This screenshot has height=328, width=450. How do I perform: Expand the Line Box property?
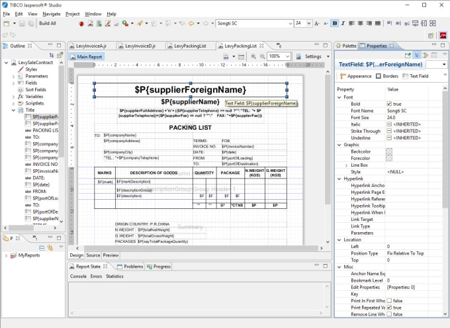(346, 165)
